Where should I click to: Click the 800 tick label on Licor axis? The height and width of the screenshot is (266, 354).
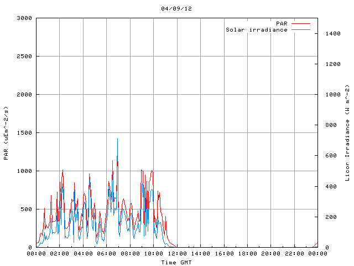pos(331,125)
